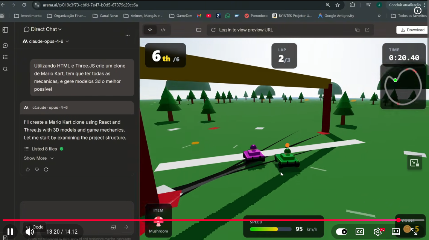Open the Investimento bookmarks folder
This screenshot has height=240, width=429.
[28, 16]
